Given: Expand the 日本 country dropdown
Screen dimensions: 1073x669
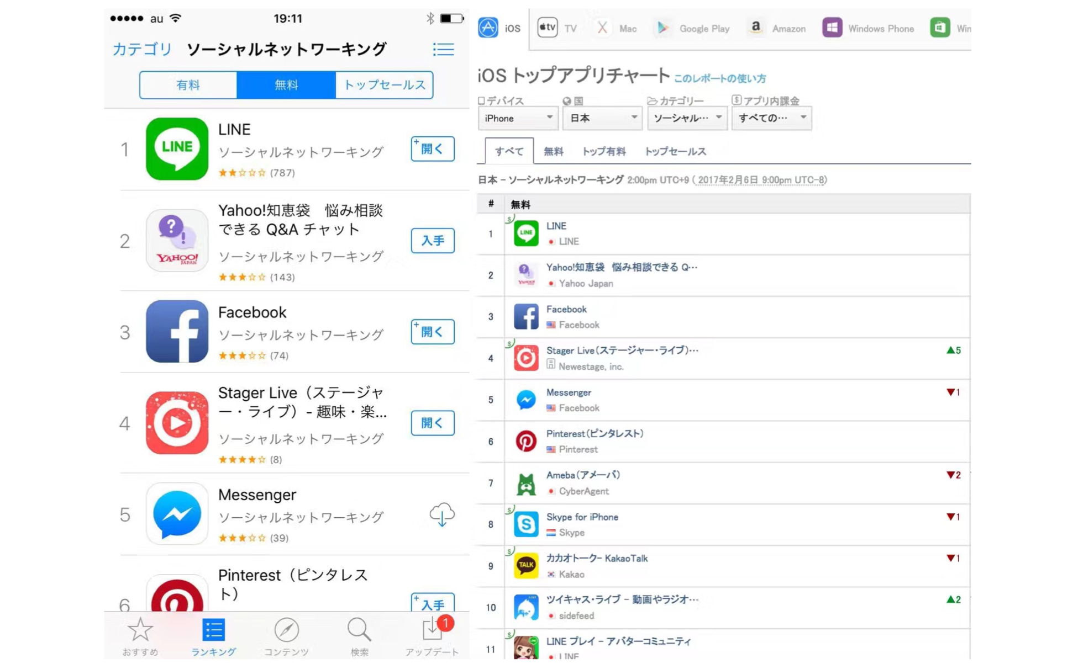Looking at the screenshot, I should click(602, 118).
